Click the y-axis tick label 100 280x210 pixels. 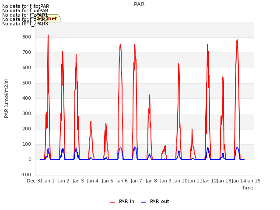(x=27, y=144)
